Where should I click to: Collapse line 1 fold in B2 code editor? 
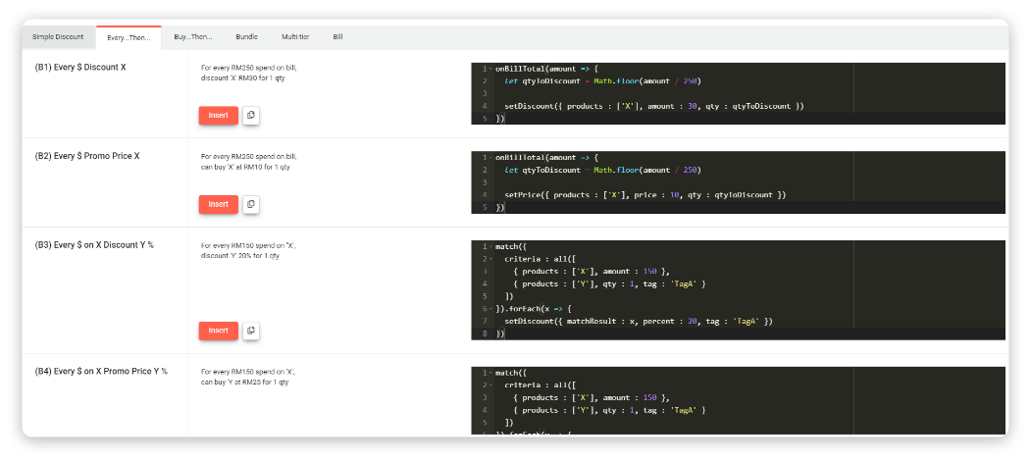pyautogui.click(x=489, y=157)
